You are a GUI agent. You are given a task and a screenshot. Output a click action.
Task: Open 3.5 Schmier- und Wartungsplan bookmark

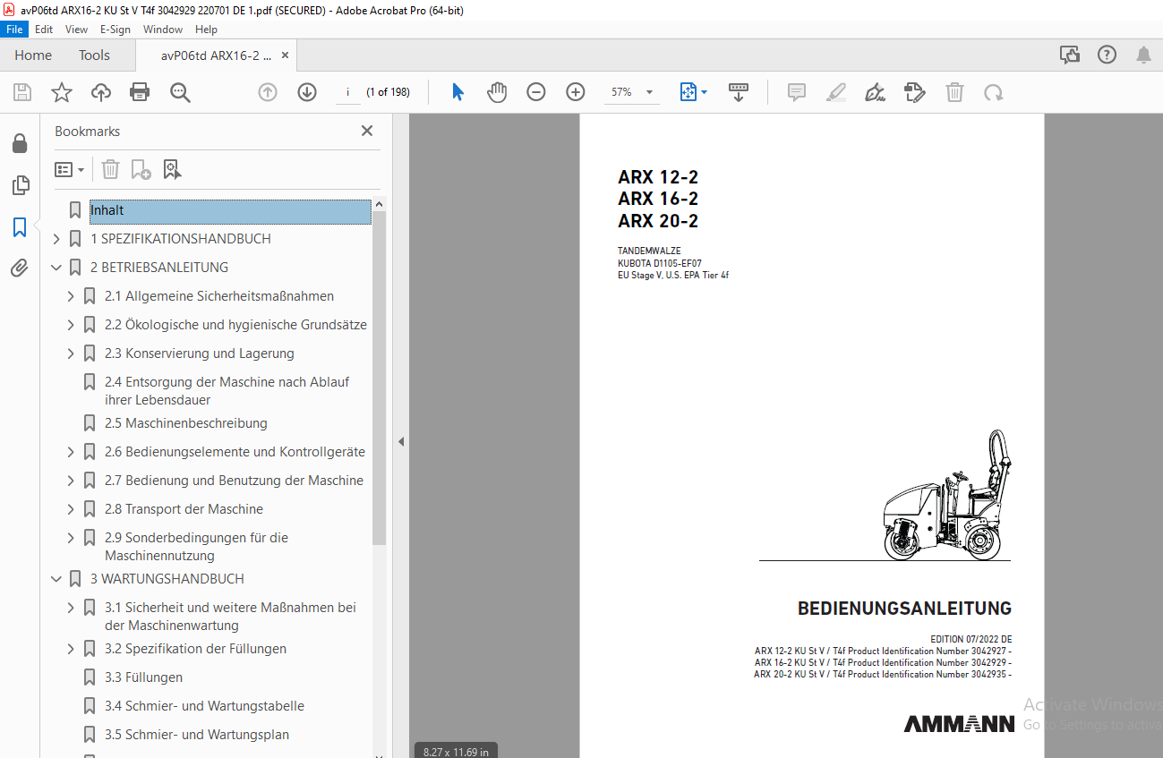click(x=197, y=735)
